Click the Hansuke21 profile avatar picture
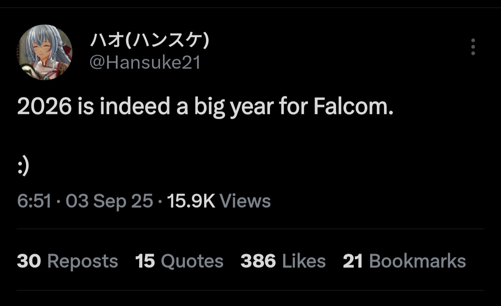501x306 pixels. click(x=45, y=52)
